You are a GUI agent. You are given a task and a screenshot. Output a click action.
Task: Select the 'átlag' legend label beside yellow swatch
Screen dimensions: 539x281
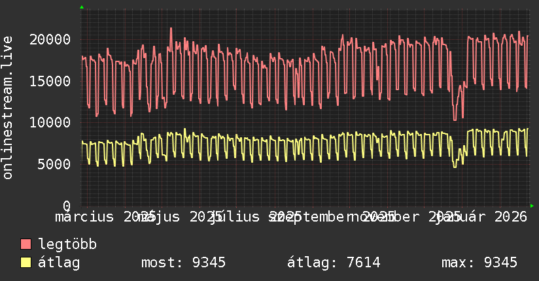tap(59, 263)
